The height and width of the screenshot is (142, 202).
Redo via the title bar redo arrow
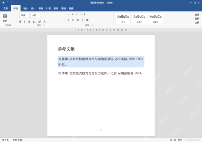(12, 3)
